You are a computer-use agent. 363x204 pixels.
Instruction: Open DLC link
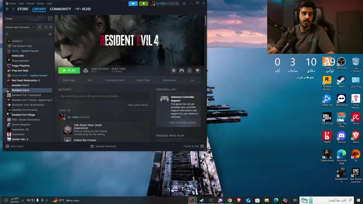90,80
